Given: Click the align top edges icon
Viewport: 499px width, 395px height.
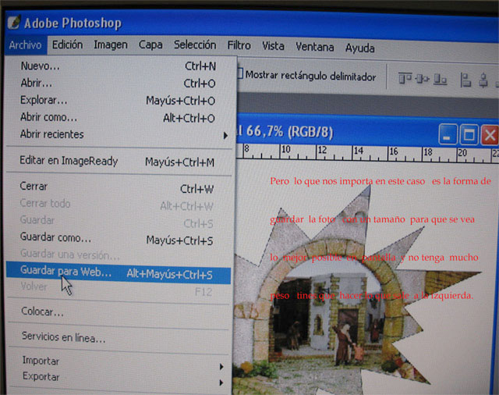Looking at the screenshot, I should pyautogui.click(x=405, y=78).
